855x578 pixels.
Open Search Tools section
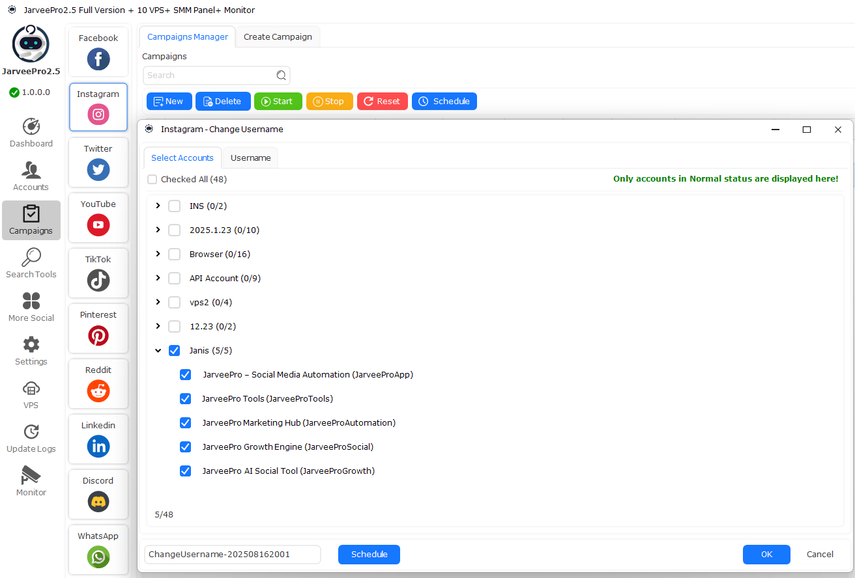31,264
